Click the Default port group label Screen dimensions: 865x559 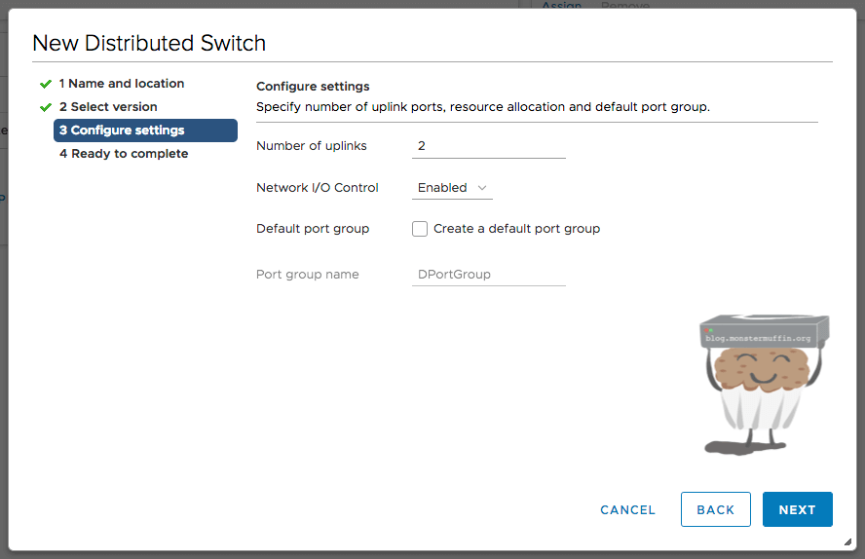tap(313, 229)
